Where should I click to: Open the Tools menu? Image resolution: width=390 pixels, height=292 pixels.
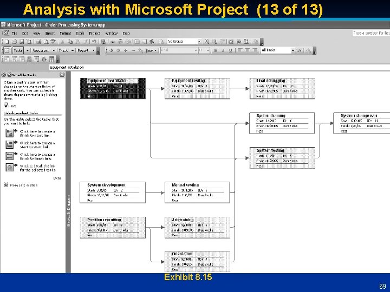pyautogui.click(x=80, y=33)
